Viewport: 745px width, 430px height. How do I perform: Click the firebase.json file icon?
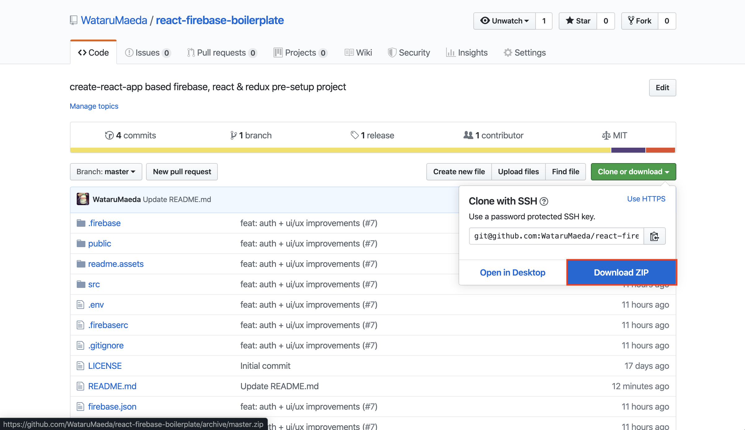80,407
